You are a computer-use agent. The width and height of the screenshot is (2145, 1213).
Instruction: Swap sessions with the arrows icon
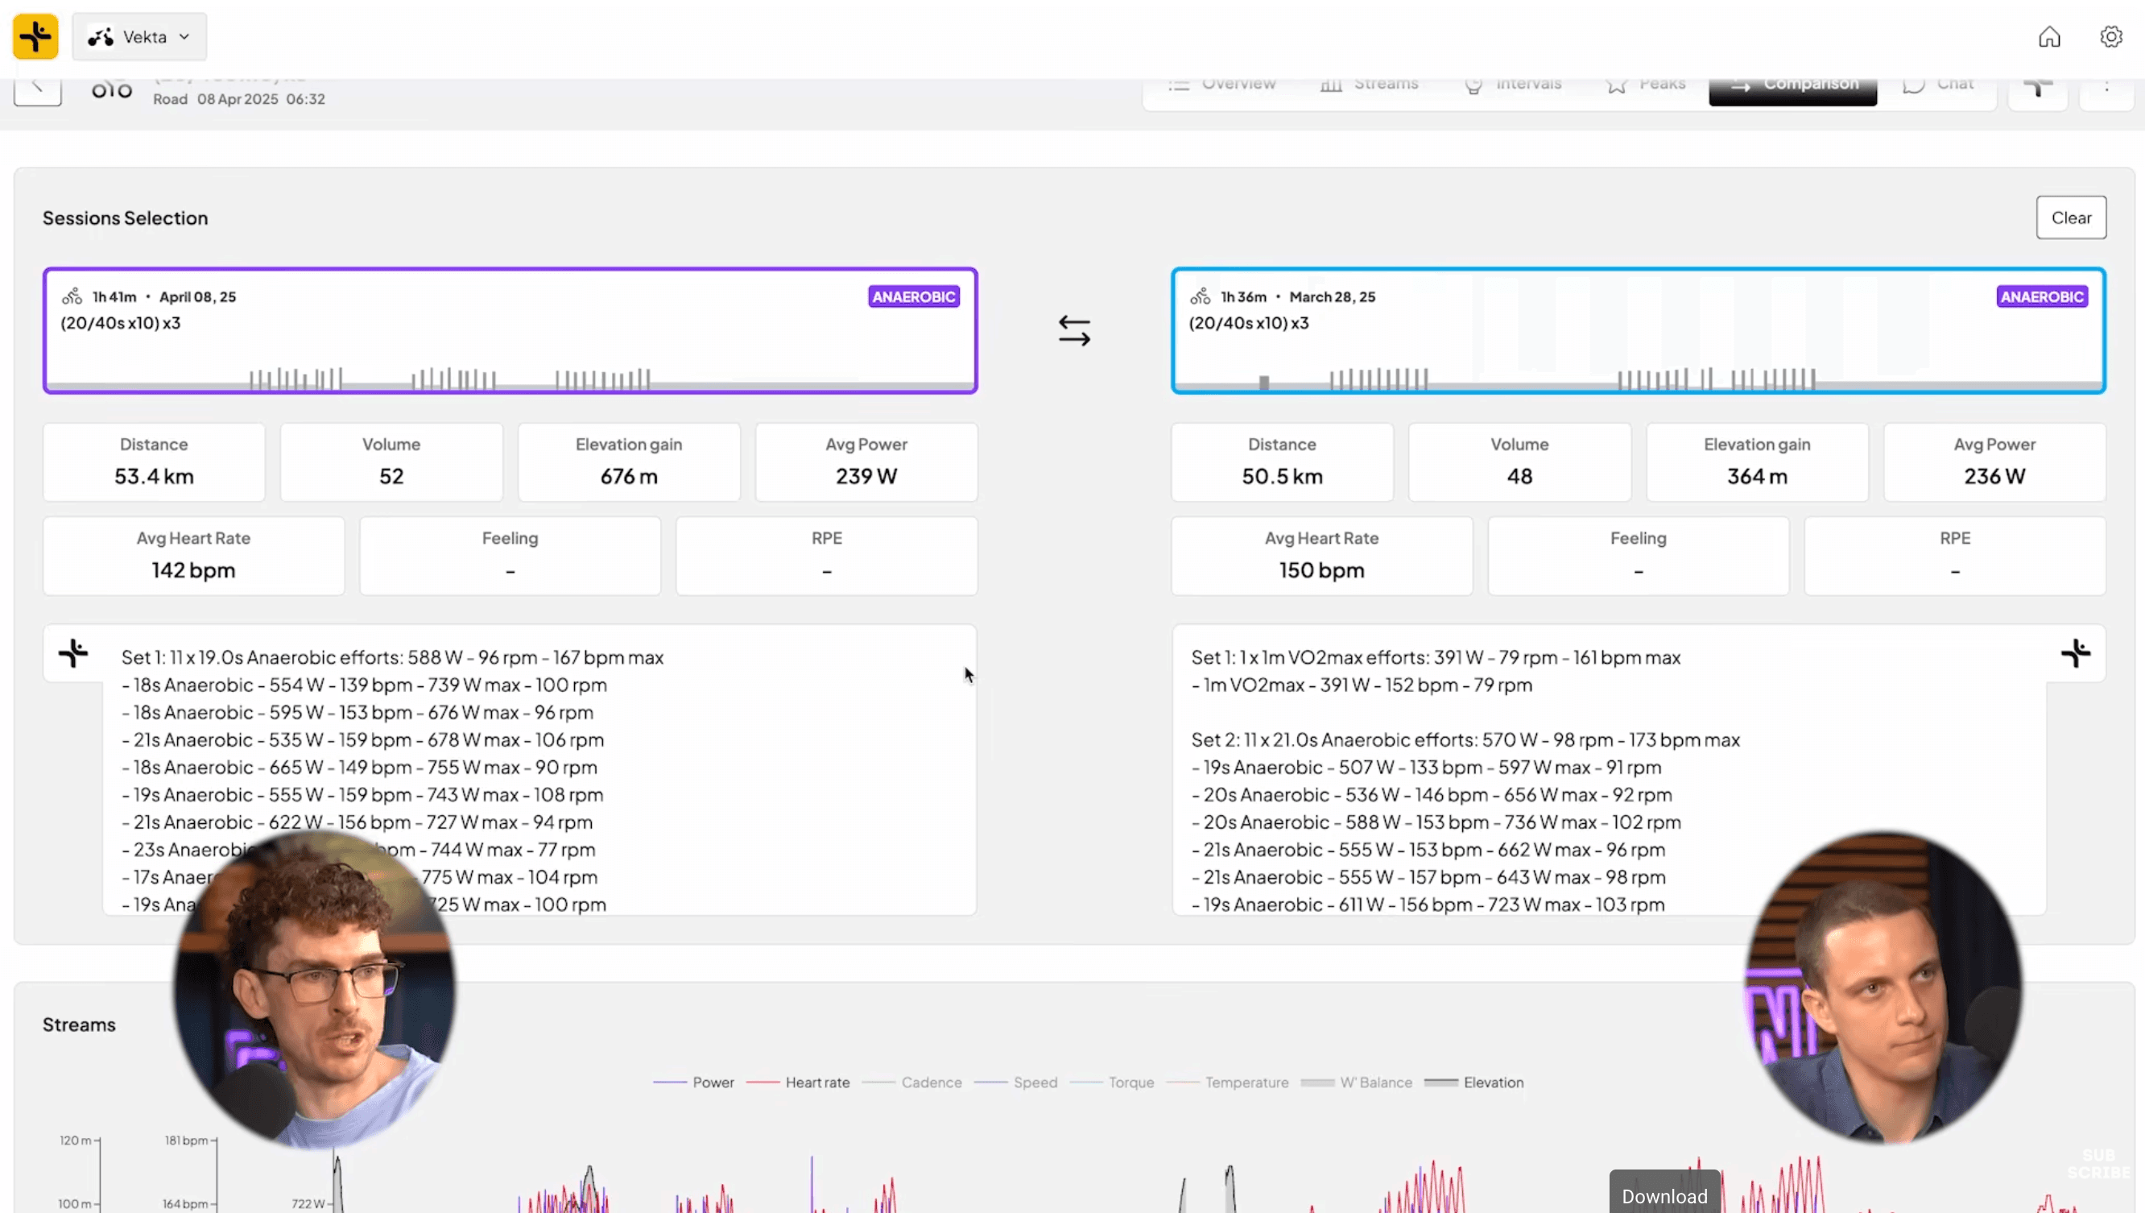(1074, 331)
